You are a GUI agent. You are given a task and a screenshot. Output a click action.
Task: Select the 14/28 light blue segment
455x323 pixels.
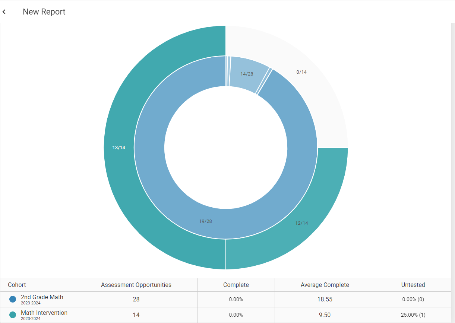tap(247, 74)
